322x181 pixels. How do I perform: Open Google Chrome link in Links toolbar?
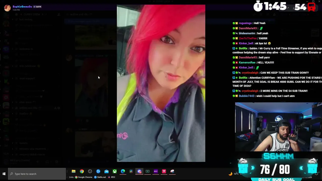(x=84, y=177)
